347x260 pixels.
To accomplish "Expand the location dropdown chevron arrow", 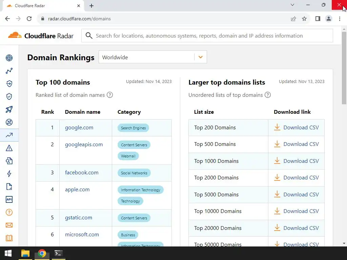I will click(x=201, y=57).
